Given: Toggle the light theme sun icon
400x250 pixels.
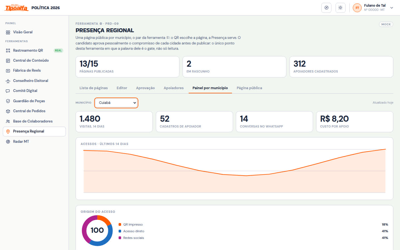Looking at the screenshot, I should tap(340, 8).
